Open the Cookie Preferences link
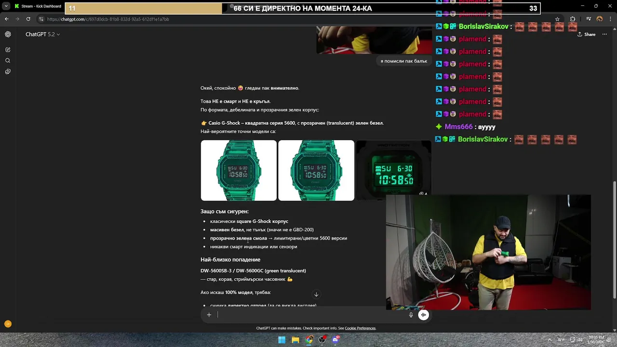 360,328
